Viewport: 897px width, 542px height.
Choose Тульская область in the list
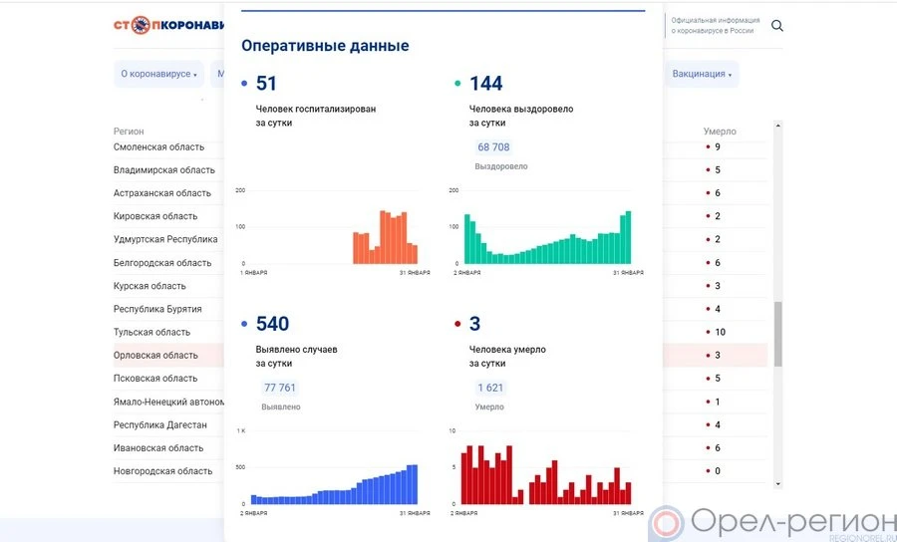(151, 332)
